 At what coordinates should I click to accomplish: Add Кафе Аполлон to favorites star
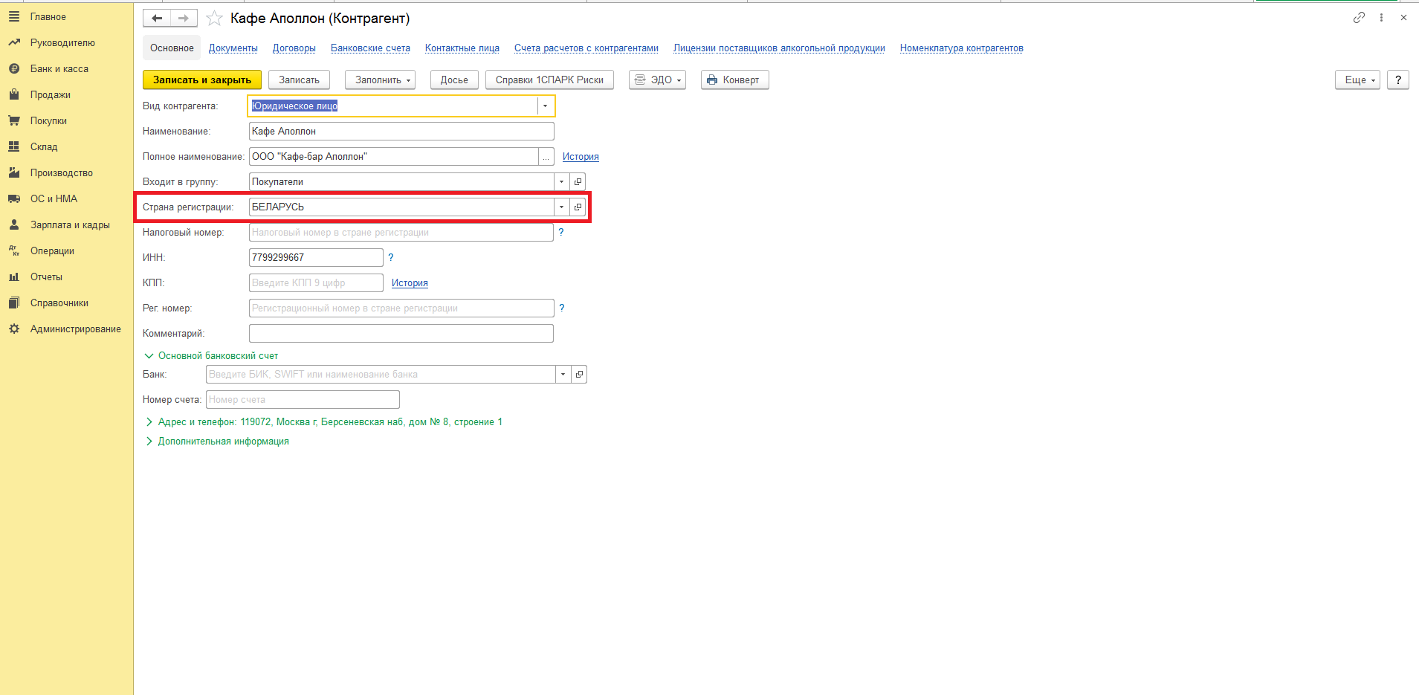[x=214, y=19]
